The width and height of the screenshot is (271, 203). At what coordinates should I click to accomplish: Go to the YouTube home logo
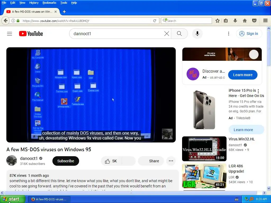pyautogui.click(x=31, y=34)
